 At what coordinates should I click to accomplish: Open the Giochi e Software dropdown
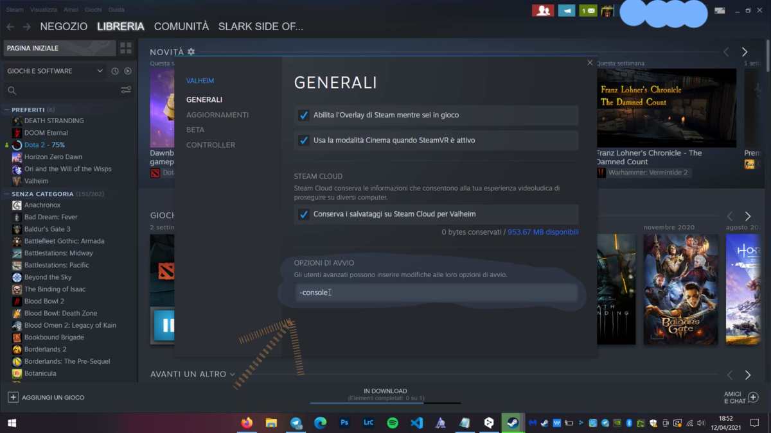click(55, 71)
